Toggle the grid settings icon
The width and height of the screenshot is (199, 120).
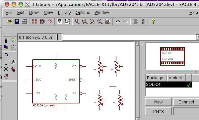(9, 29)
